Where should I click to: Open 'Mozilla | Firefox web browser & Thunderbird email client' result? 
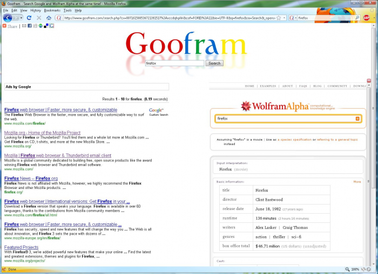pyautogui.click(x=58, y=156)
